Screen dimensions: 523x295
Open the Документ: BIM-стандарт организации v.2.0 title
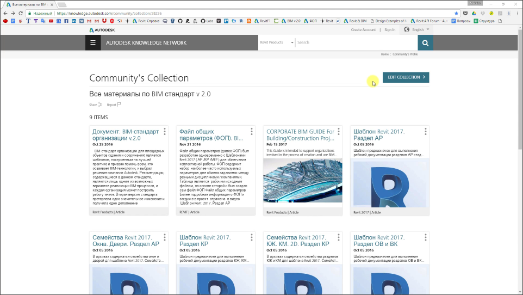(126, 135)
